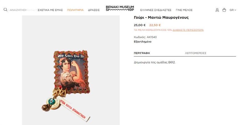Switch to the ΛΕΠΤΟΜΕΡΕΙΕΣ tab
This screenshot has height=125, width=244.
[x=195, y=53]
